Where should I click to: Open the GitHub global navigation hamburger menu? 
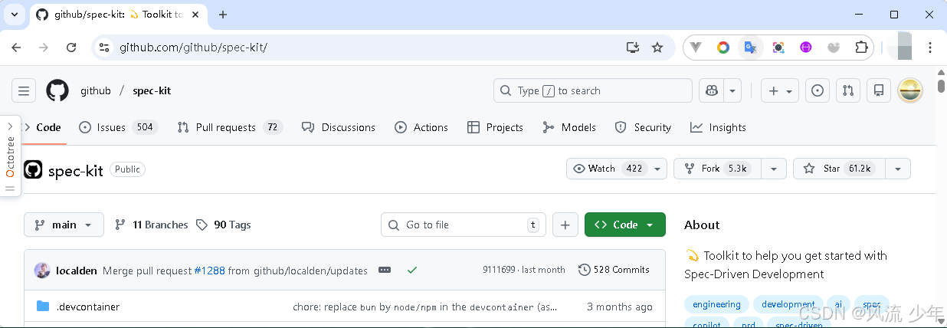(x=24, y=90)
